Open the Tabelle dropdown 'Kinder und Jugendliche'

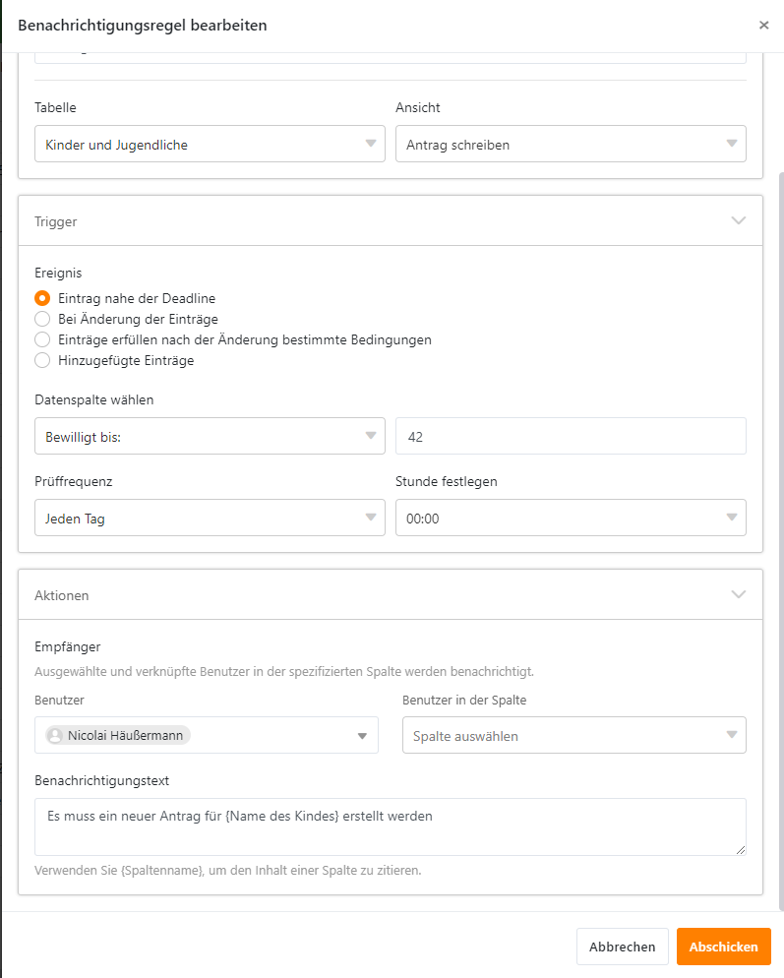tap(210, 144)
